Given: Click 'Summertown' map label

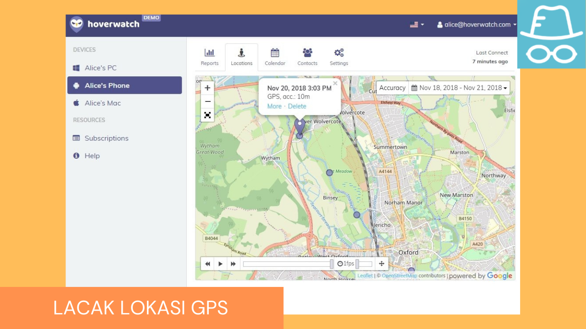Looking at the screenshot, I should tap(390, 147).
